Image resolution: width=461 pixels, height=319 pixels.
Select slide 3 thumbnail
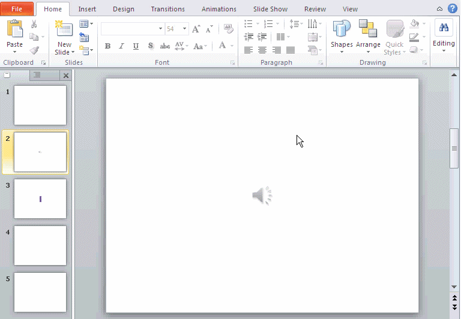pos(40,198)
